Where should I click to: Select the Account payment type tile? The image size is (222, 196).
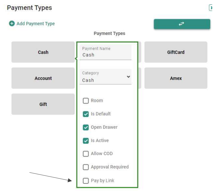[x=43, y=78]
